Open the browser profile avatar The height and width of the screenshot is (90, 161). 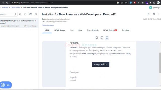[x=158, y=3]
